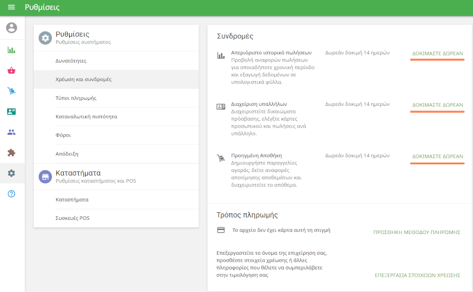This screenshot has height=292, width=473.
Task: Open the help question mark icon
Action: click(x=12, y=194)
